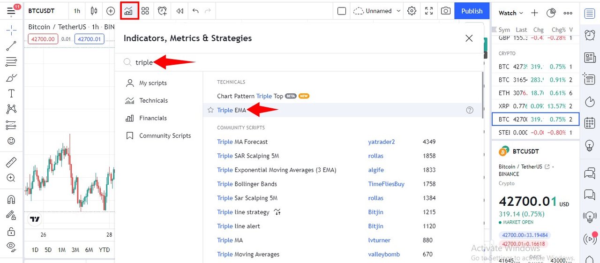
Task: Choose the brush drawing tool
Action: click(11, 78)
